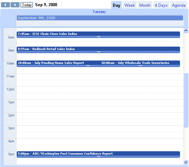189x167 pixels.
Task: Click the 8am time label
Action: coord(11,37)
